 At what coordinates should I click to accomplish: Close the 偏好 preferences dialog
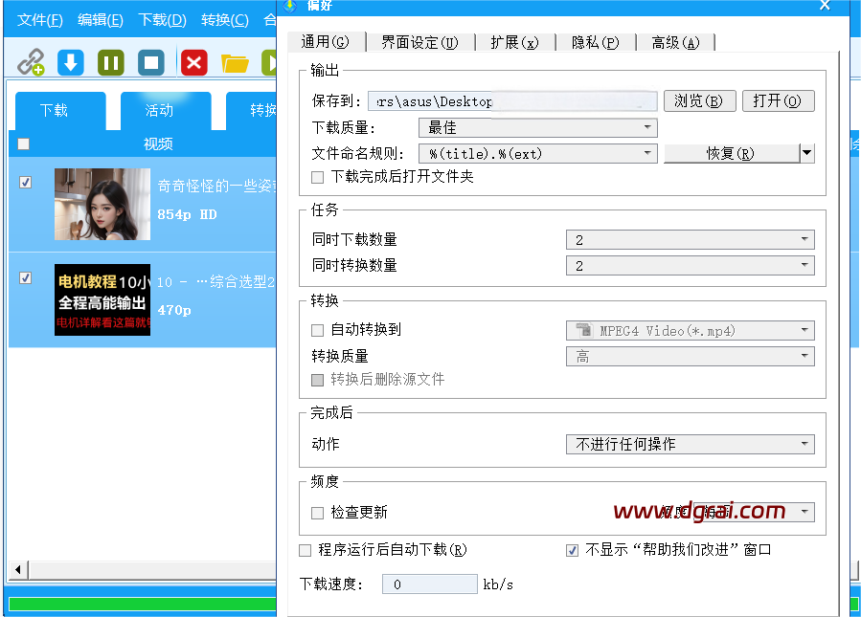825,6
